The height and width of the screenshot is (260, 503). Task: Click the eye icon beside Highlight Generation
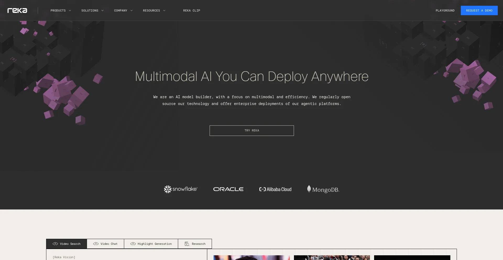tap(133, 244)
